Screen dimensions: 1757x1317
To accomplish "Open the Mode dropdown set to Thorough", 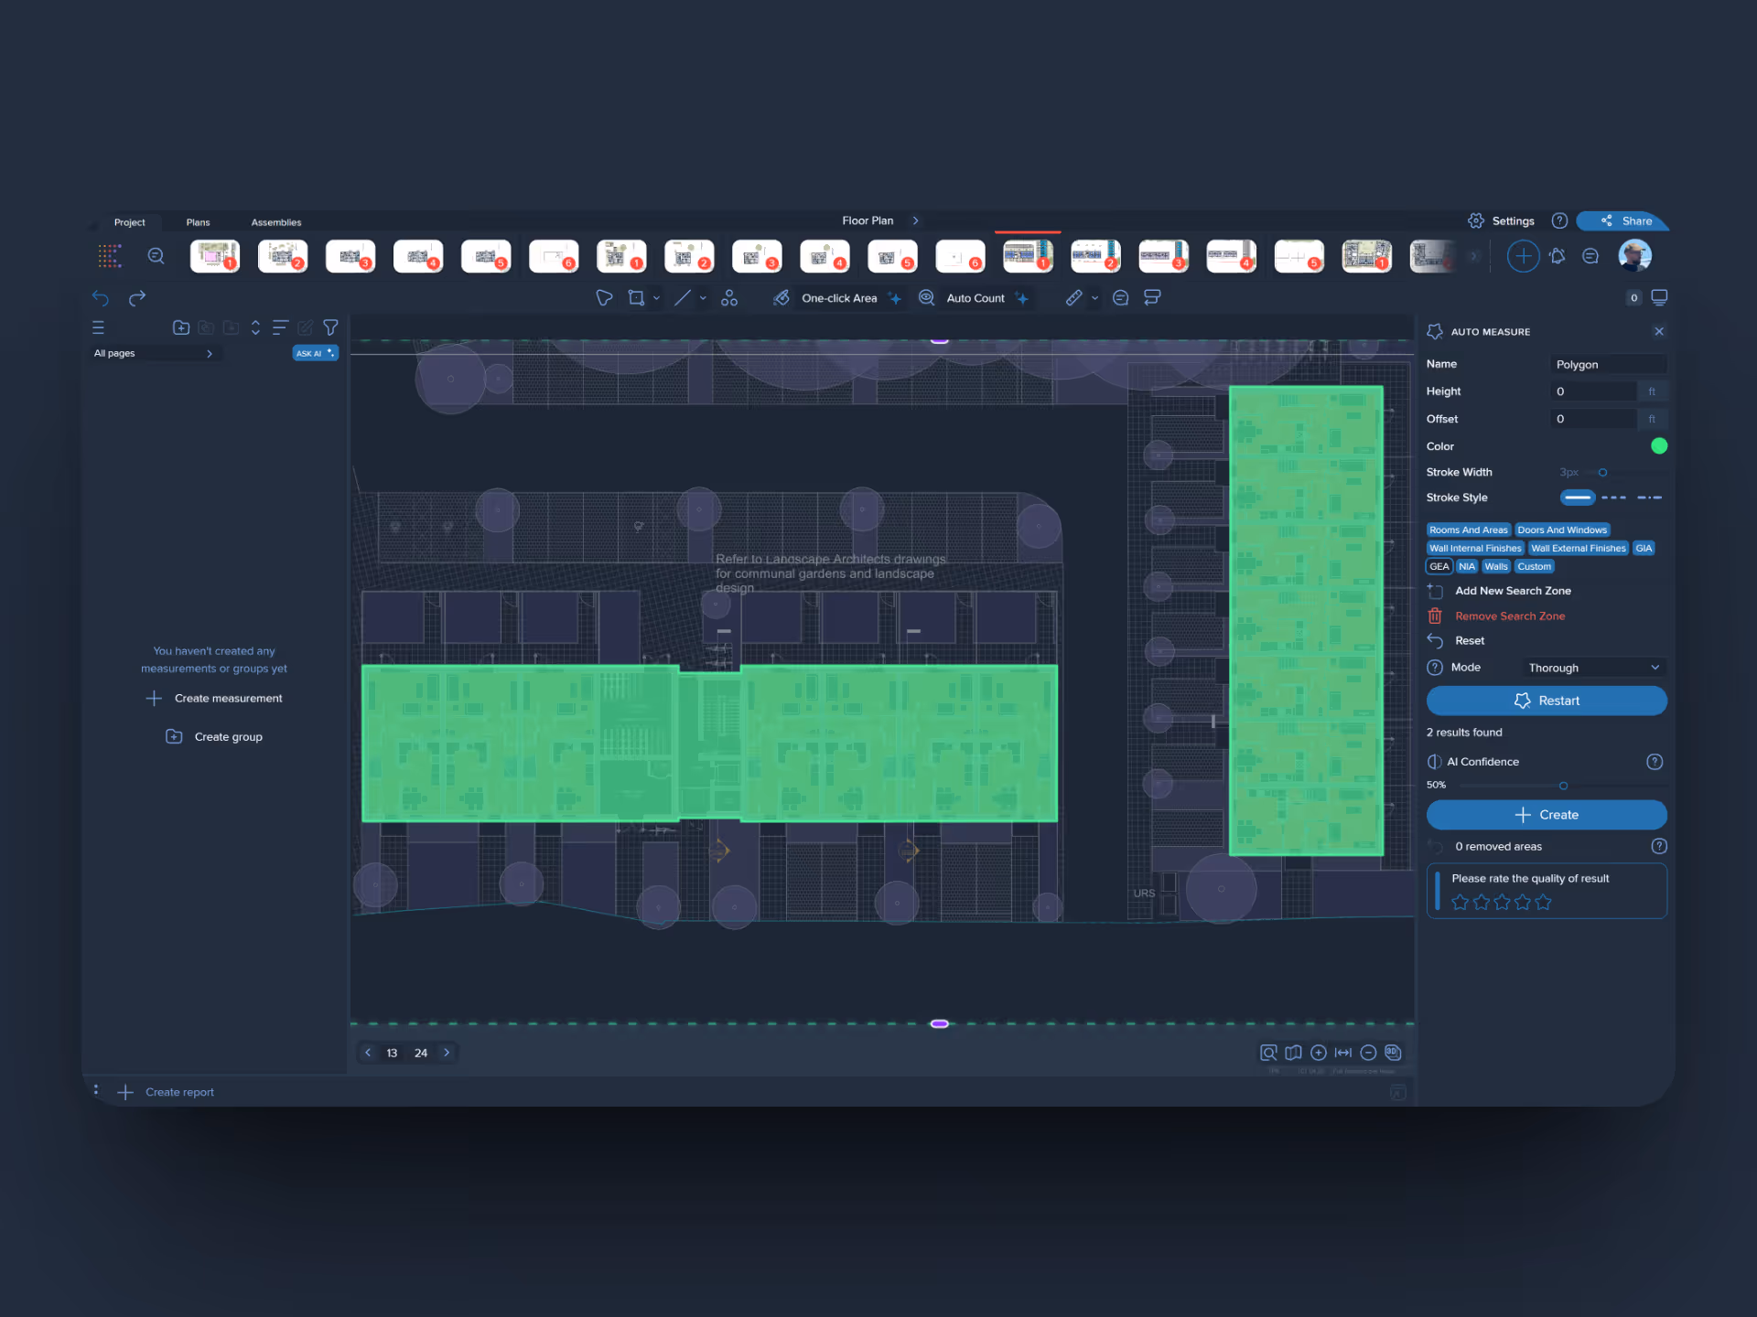I will [x=1592, y=668].
